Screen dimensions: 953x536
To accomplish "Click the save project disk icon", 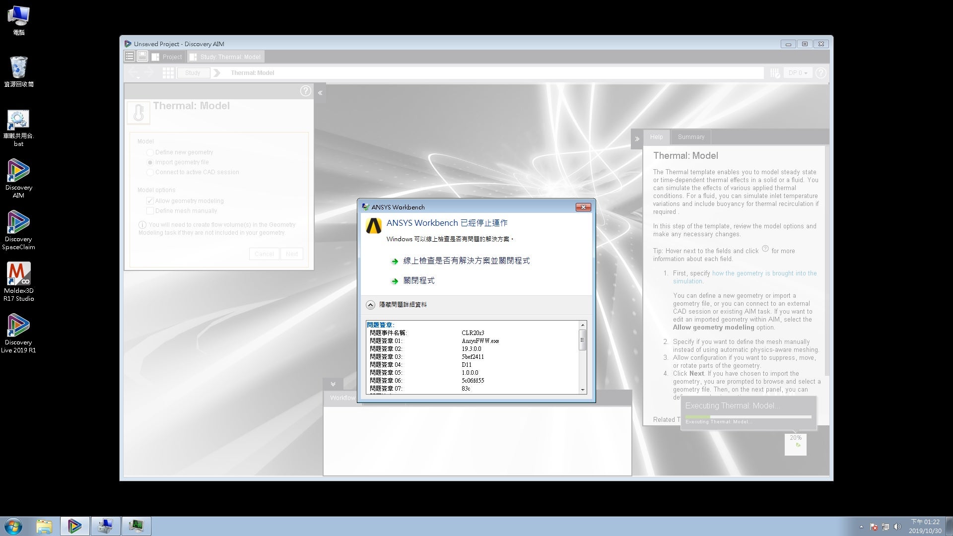I will coord(142,57).
